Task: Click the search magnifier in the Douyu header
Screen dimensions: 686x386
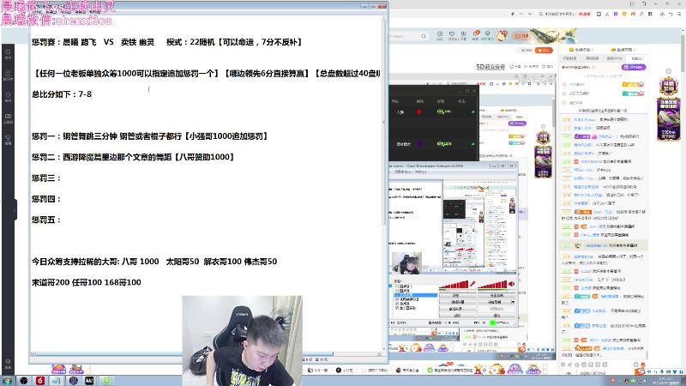Action: pos(423,36)
